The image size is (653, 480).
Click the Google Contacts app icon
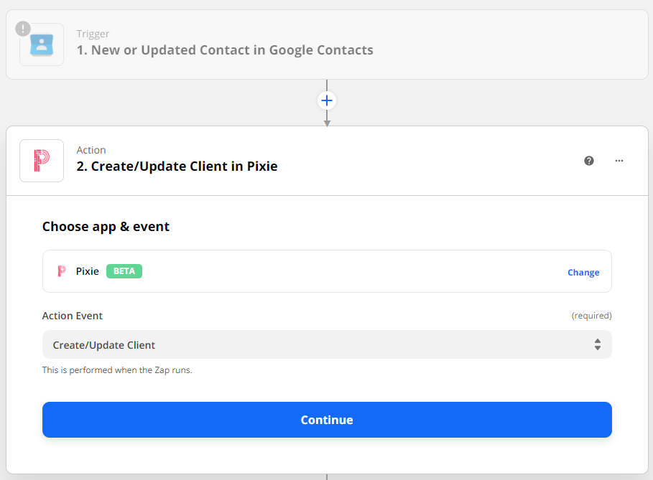[x=42, y=44]
